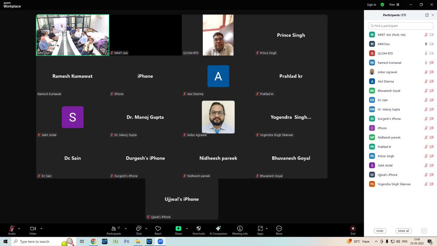The image size is (437, 246).
Task: Select Durgesh's iPhone in participants list
Action: pos(400,119)
